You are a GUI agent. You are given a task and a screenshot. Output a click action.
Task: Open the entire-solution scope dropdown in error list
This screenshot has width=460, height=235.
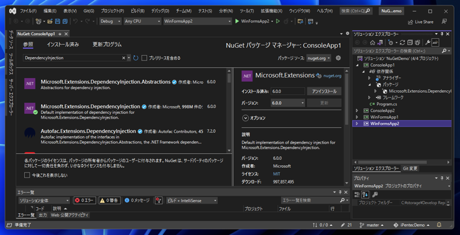44,200
